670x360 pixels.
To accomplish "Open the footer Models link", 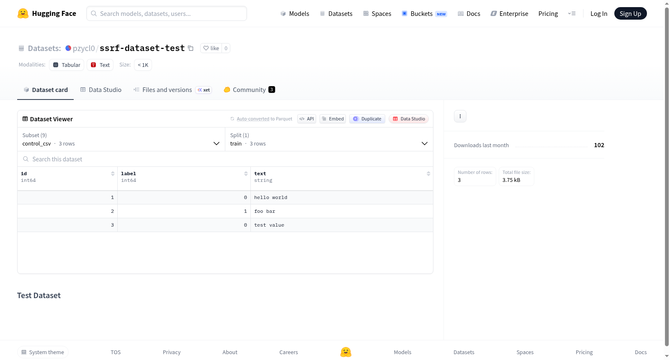I will 402,352.
